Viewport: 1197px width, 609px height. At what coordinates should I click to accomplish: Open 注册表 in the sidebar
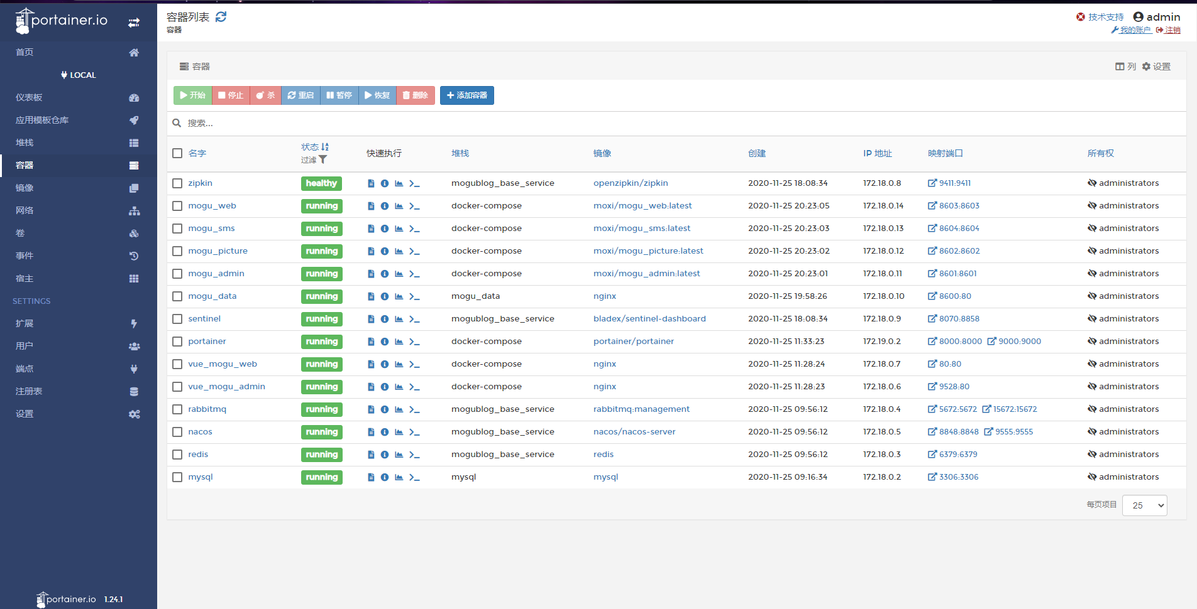pos(78,391)
